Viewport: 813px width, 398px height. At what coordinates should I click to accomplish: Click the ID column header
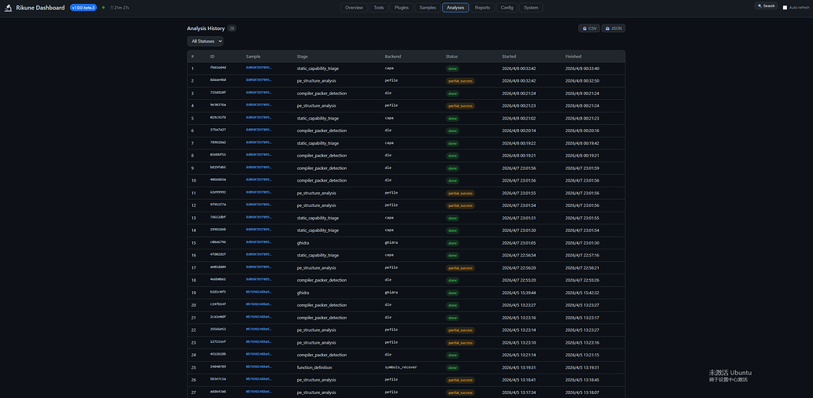pos(212,57)
